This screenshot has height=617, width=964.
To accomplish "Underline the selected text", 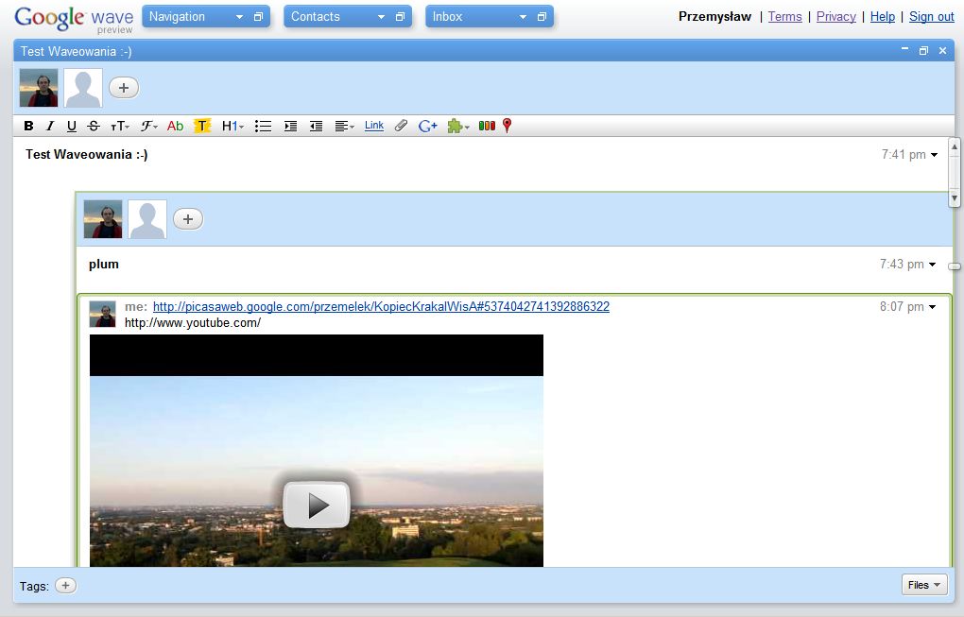I will pos(71,126).
